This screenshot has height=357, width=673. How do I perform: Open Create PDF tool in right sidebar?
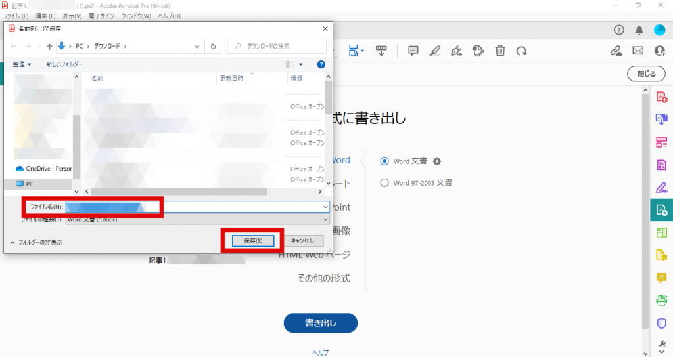[x=661, y=97]
